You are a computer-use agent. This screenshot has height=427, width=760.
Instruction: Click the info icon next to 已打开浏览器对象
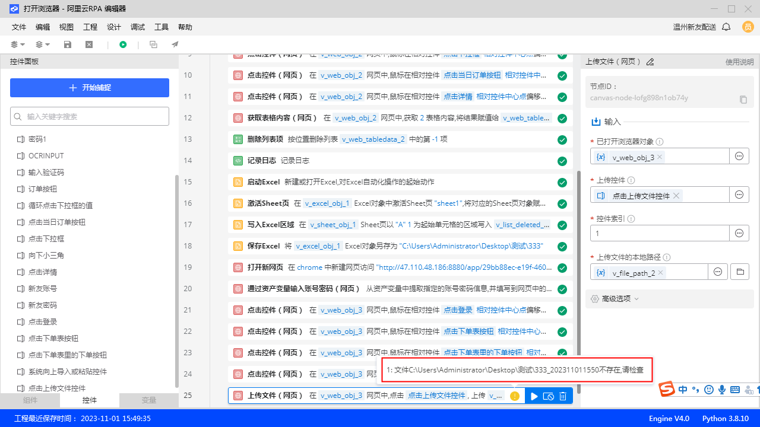tap(660, 142)
